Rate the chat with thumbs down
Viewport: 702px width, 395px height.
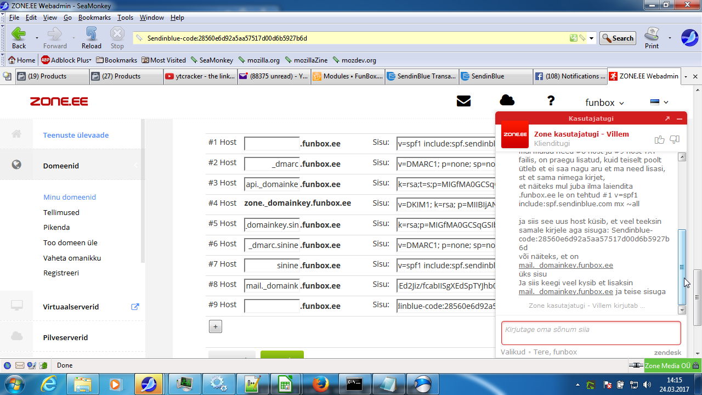(x=675, y=139)
